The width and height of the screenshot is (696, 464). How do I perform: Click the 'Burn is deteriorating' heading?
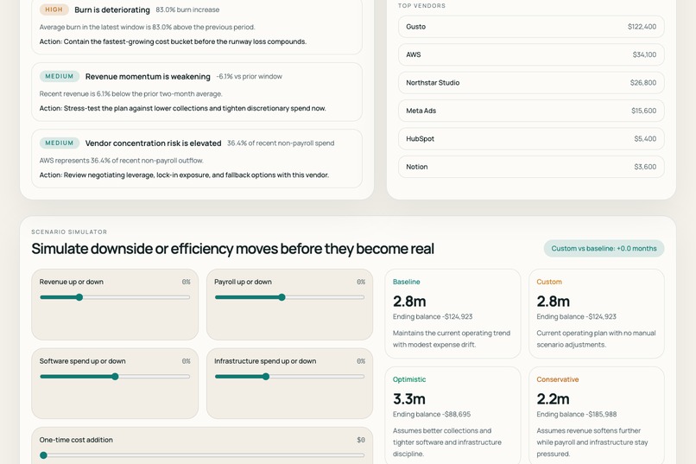coord(112,10)
